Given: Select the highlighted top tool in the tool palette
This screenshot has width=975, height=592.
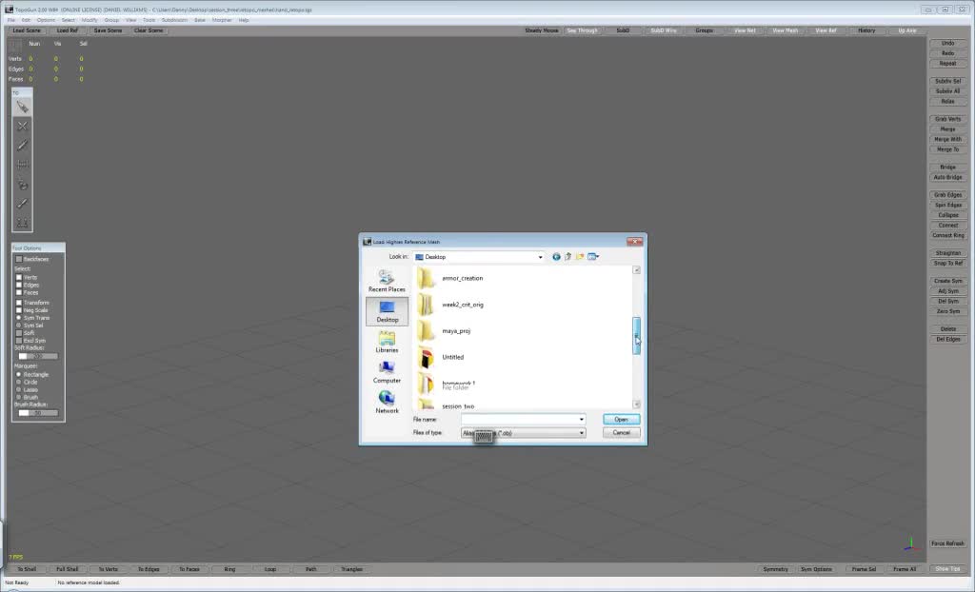Looking at the screenshot, I should click(x=23, y=107).
